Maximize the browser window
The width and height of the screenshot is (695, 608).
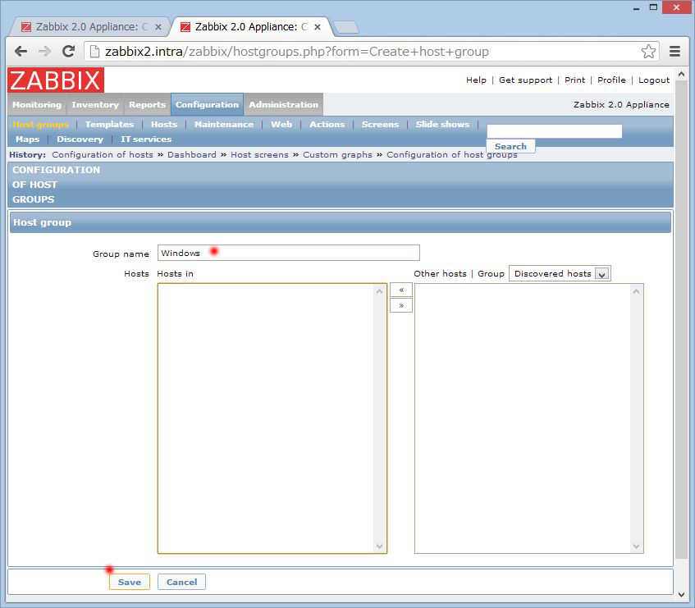(653, 7)
